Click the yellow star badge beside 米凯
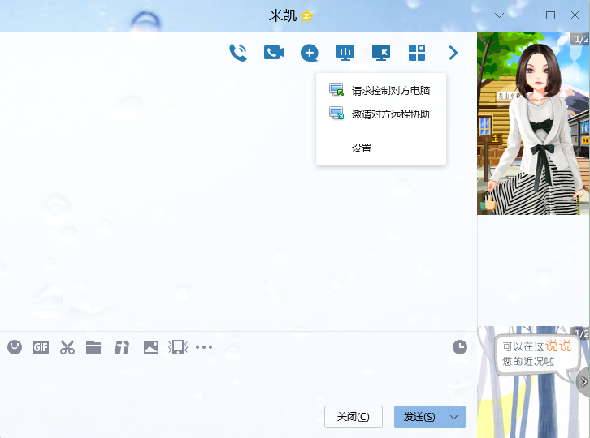Screen dimensions: 590x438 307,15
